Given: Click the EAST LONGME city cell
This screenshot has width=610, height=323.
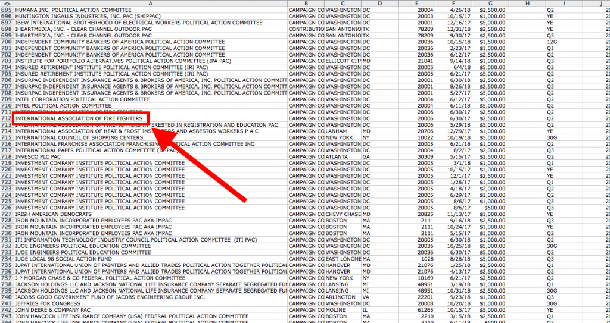Looking at the screenshot, I should click(x=343, y=259).
